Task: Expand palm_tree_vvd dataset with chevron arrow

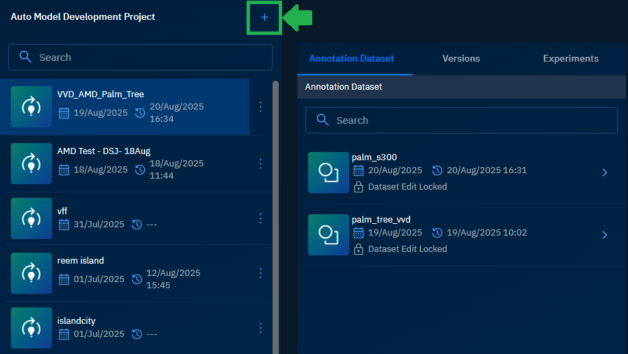Action: coord(604,235)
